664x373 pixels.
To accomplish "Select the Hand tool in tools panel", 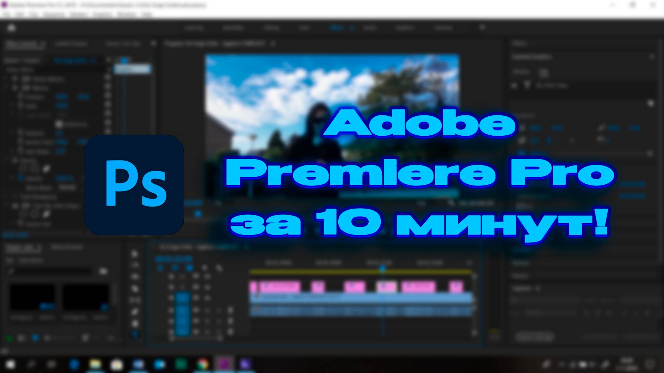I will [135, 323].
